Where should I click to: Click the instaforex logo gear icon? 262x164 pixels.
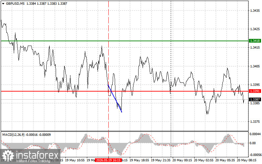(8, 156)
